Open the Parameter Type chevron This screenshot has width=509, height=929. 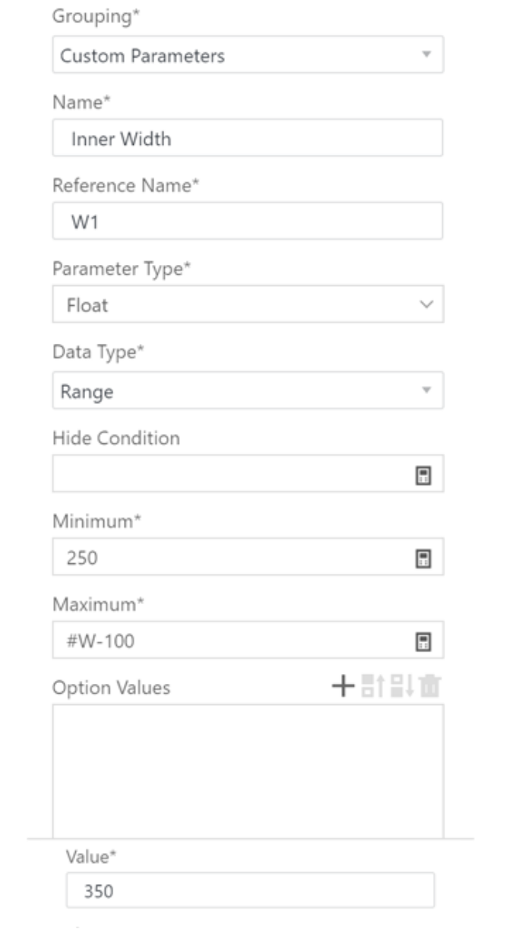[426, 305]
